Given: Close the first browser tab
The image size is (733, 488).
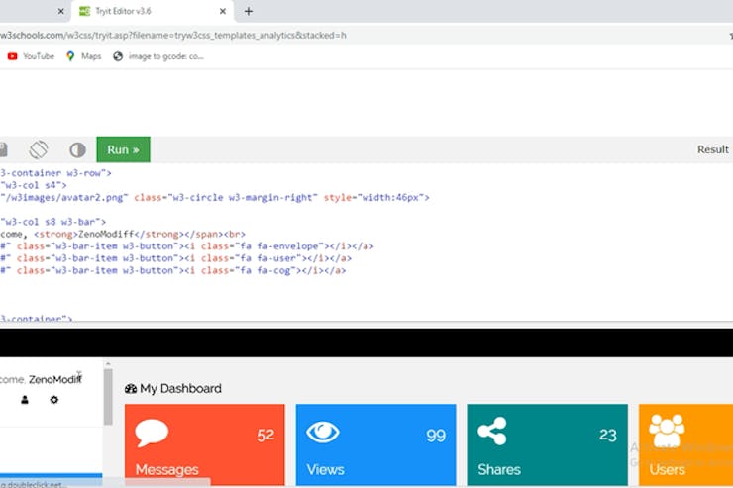Looking at the screenshot, I should click(x=60, y=11).
